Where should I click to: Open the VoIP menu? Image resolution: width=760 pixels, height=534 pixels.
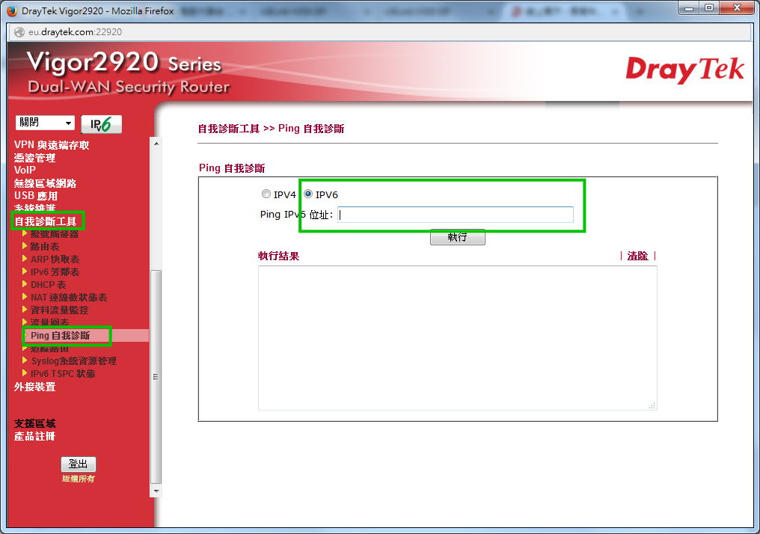pos(25,170)
